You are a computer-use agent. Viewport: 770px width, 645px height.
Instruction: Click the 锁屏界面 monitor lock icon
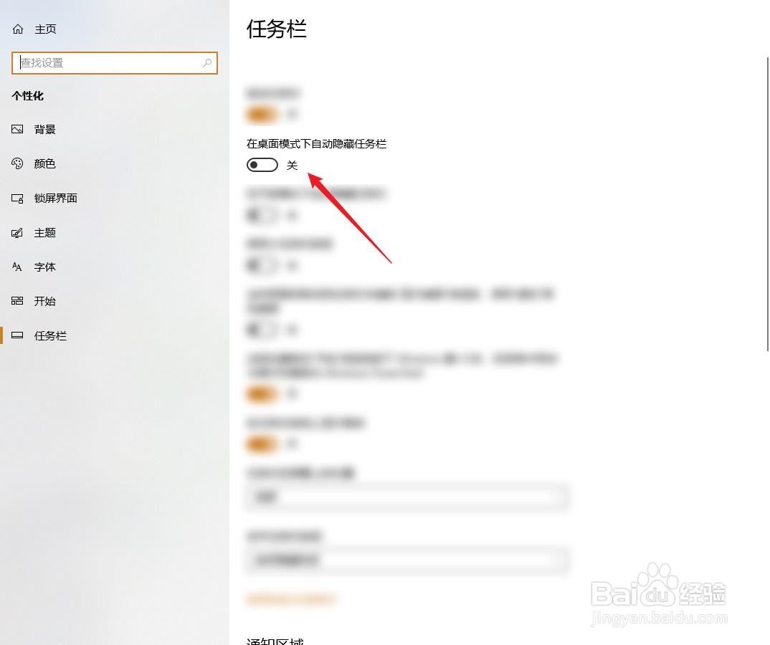(17, 199)
